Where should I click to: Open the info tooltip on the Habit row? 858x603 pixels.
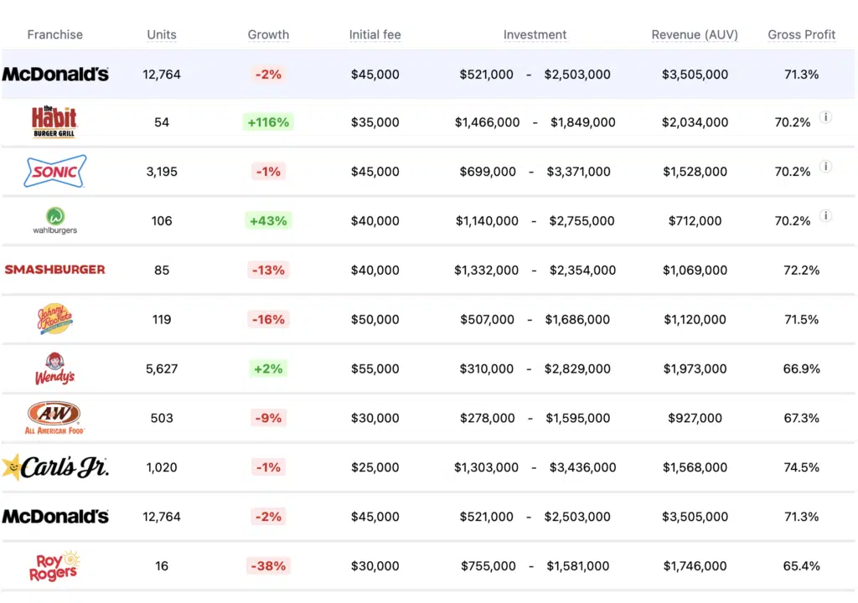coord(825,117)
